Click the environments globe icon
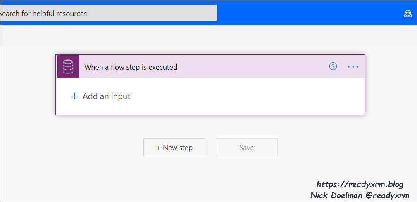Image resolution: width=417 pixels, height=202 pixels. point(408,14)
